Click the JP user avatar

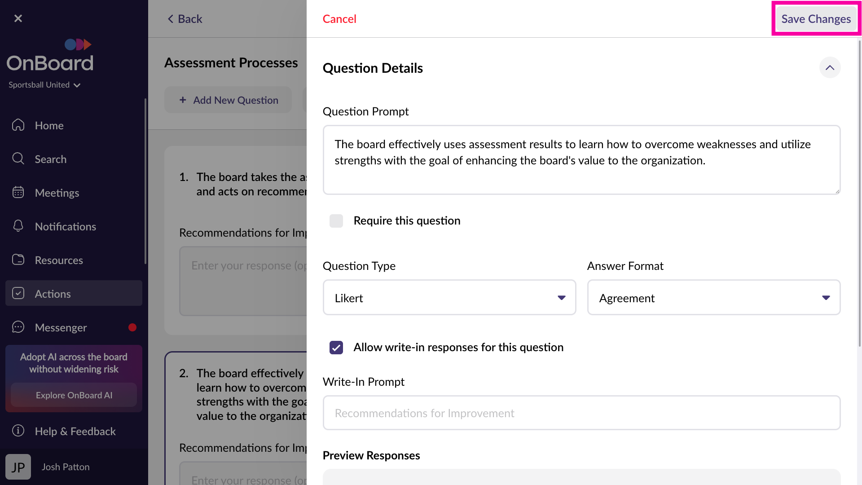coord(18,467)
